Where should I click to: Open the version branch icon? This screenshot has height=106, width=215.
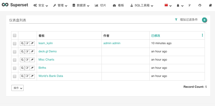(x=189, y=6)
